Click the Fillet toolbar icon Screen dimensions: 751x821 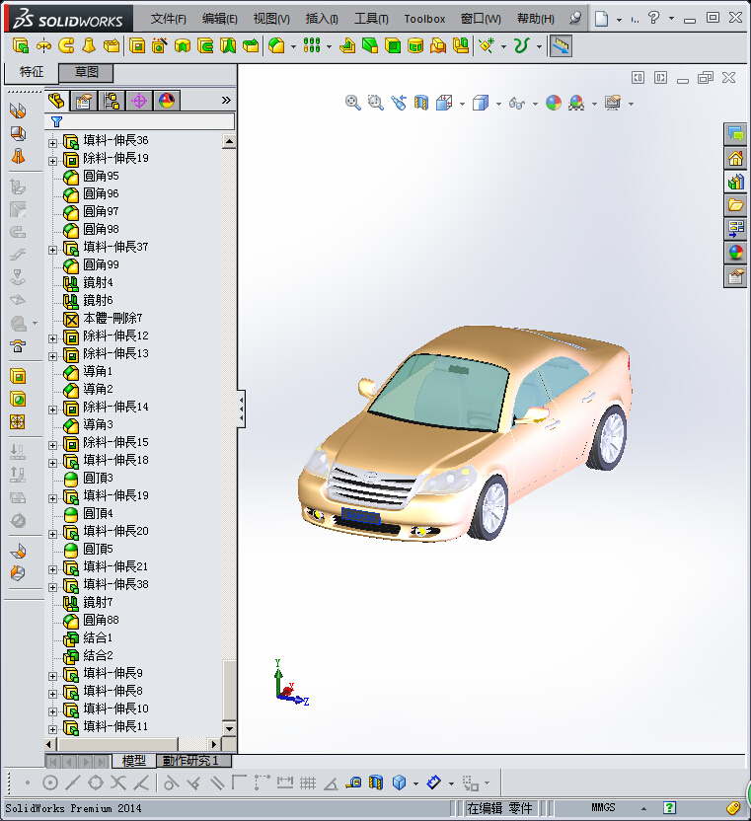click(x=276, y=46)
